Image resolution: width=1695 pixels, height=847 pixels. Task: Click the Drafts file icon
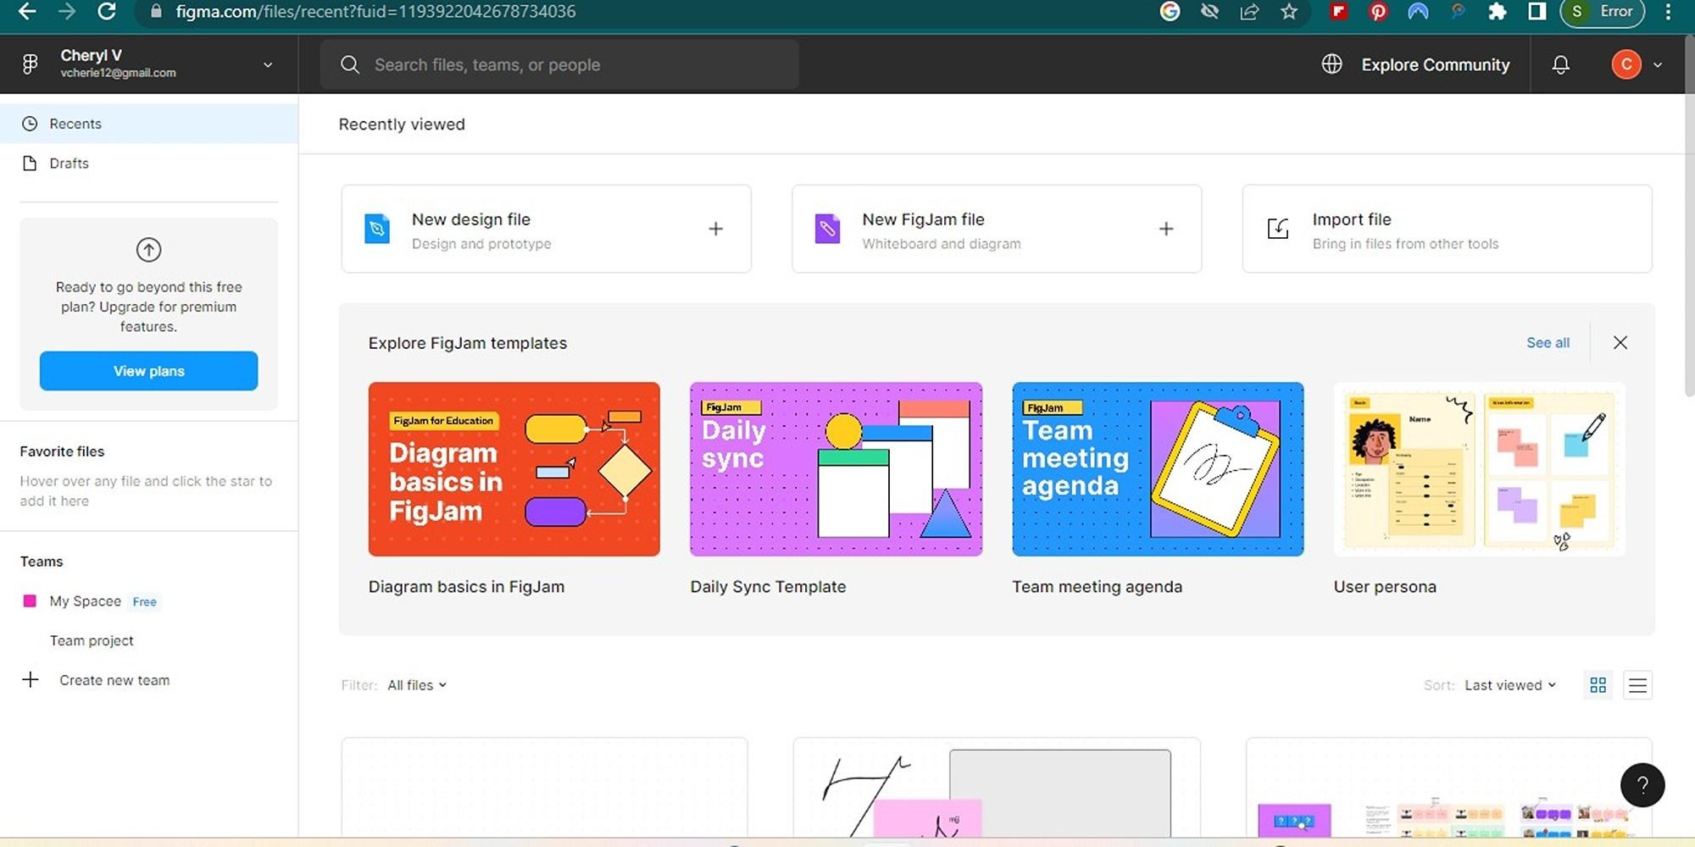click(x=30, y=163)
